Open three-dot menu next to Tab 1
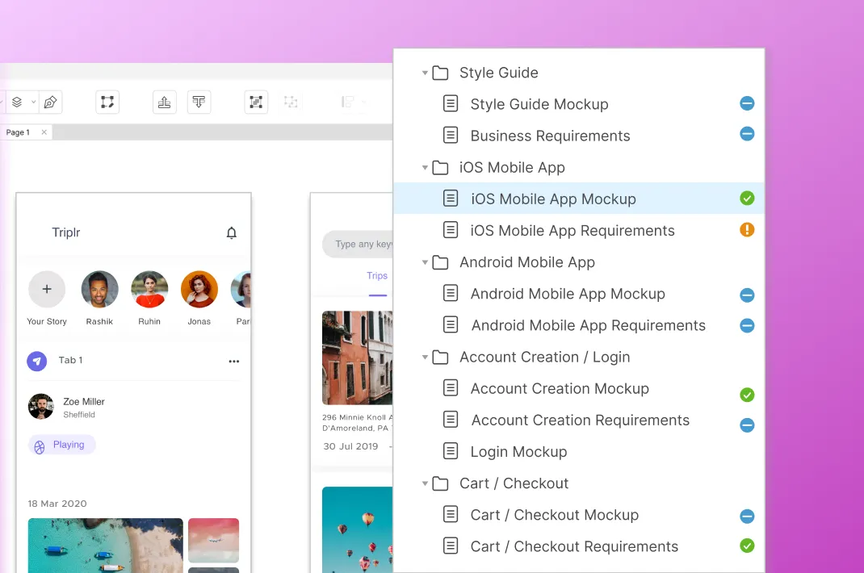This screenshot has width=864, height=573. 233,362
